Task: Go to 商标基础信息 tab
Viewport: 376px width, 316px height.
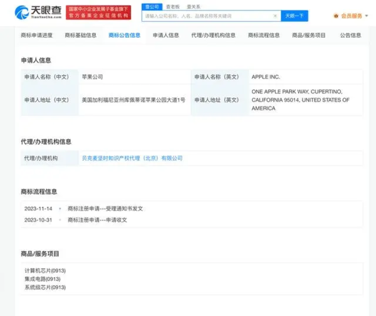Action: (81, 35)
